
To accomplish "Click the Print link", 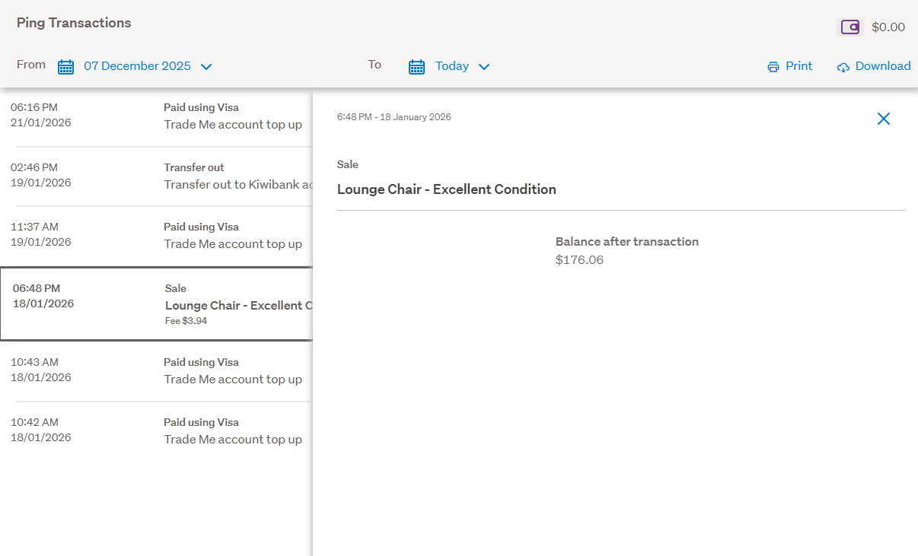I will coord(798,66).
